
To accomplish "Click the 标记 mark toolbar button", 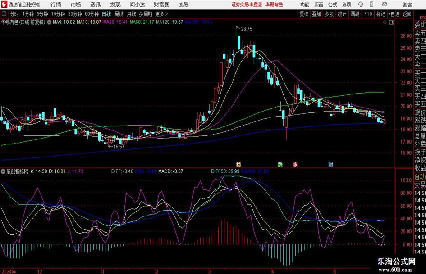I will [380, 14].
